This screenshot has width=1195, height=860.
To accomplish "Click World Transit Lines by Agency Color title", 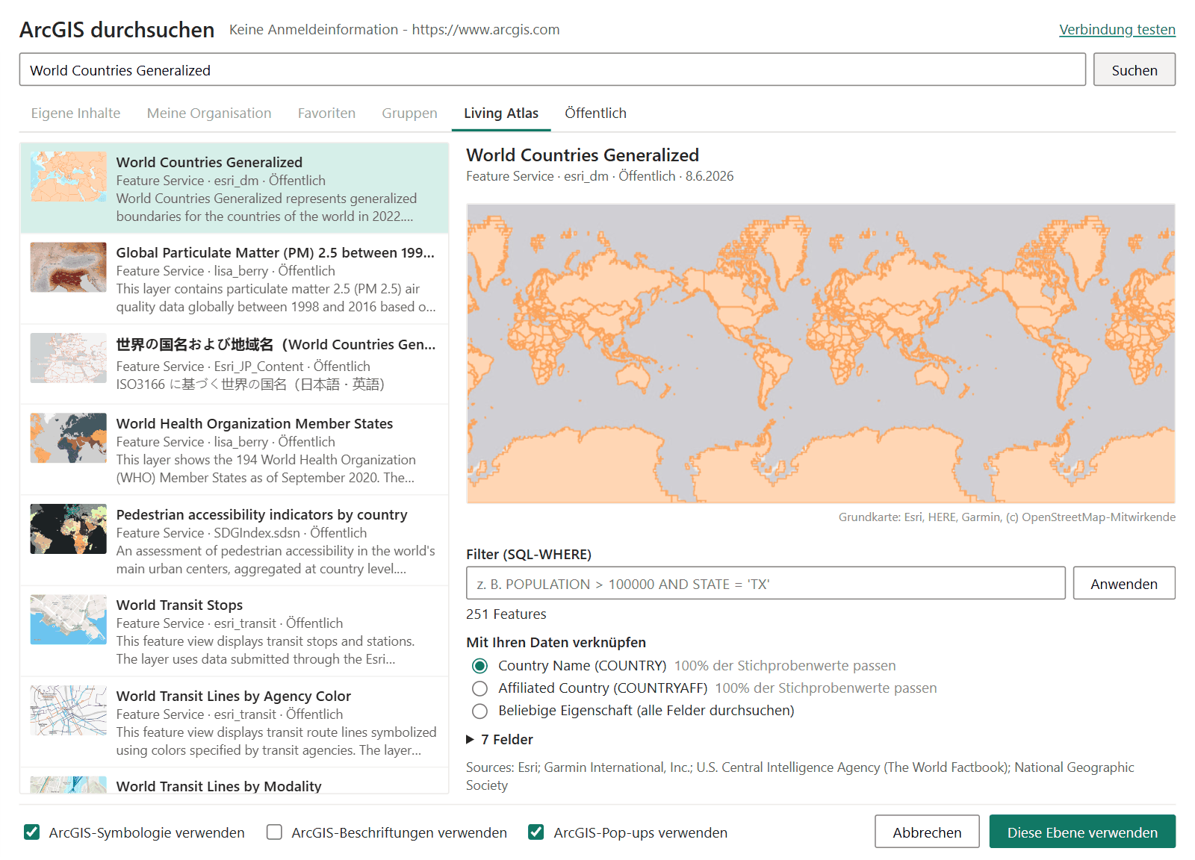I will pyautogui.click(x=234, y=696).
